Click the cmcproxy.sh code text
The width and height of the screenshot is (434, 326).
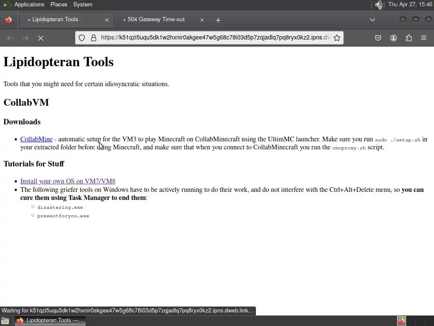click(349, 148)
